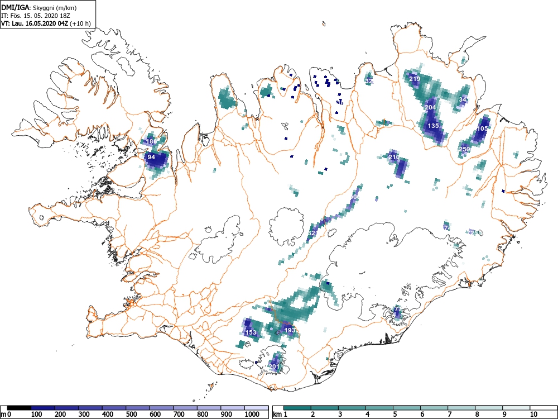This screenshot has width=558, height=419.
Task: Click the '1000' tick label on the metre scale
Action: [252, 415]
